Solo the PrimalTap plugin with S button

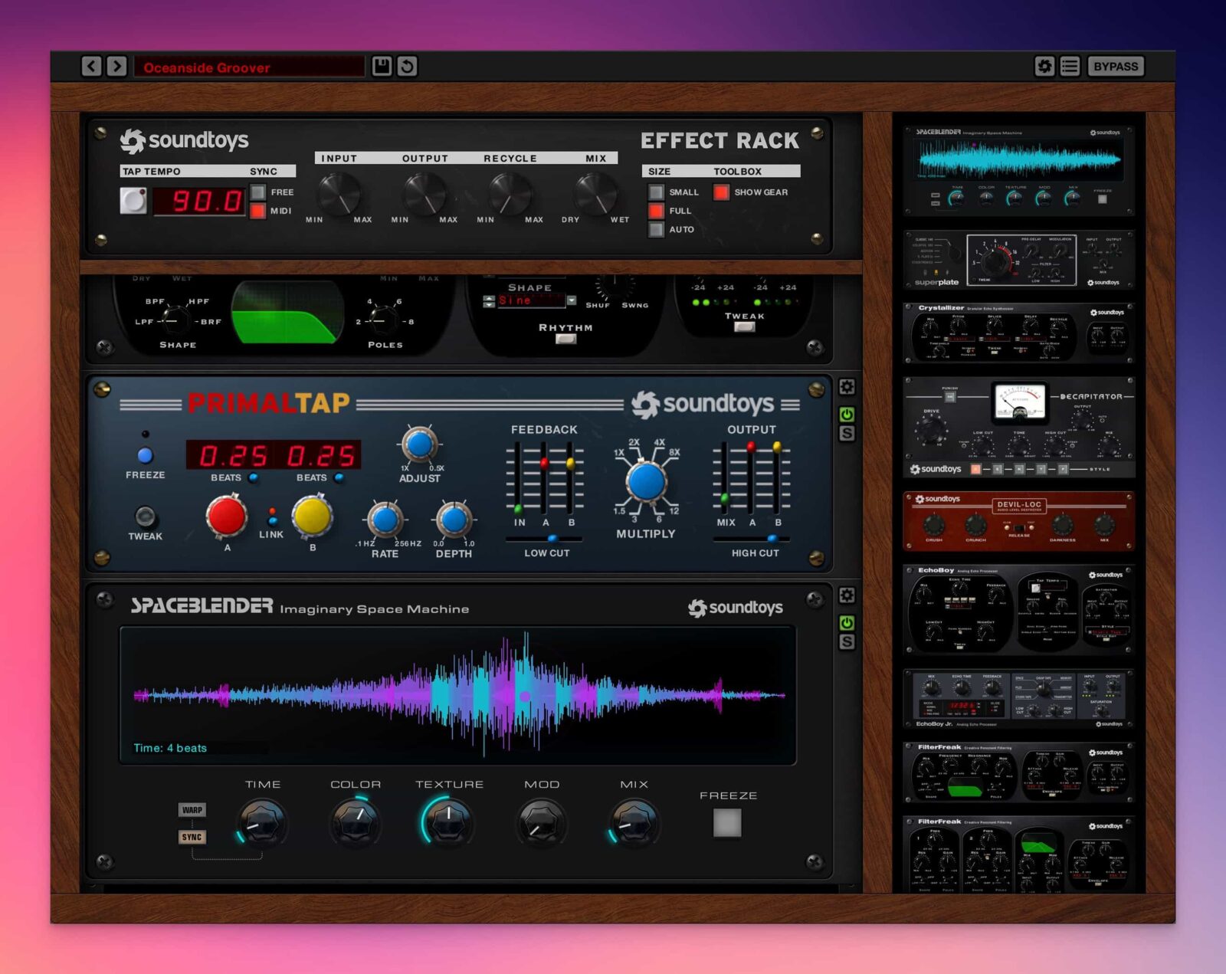pos(847,434)
